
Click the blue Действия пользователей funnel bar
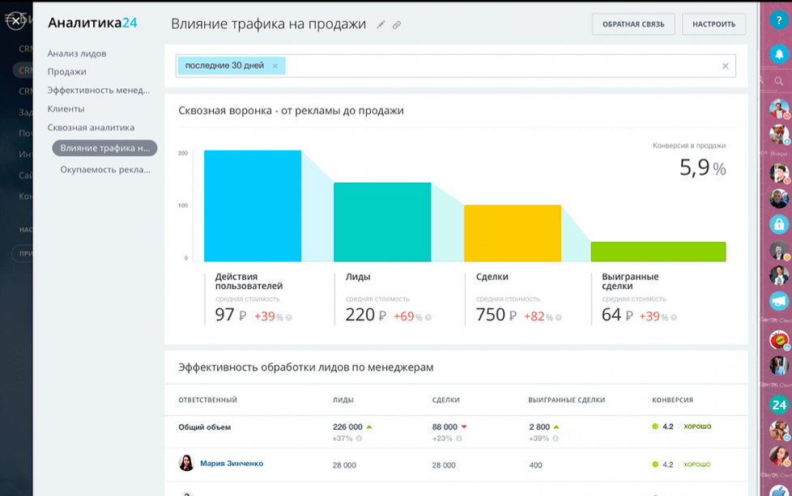click(x=253, y=206)
